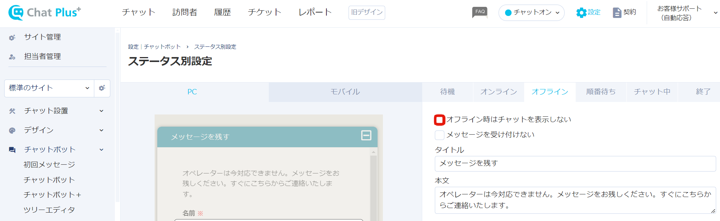Click the ステータス別設定 breadcrumb text

[215, 47]
